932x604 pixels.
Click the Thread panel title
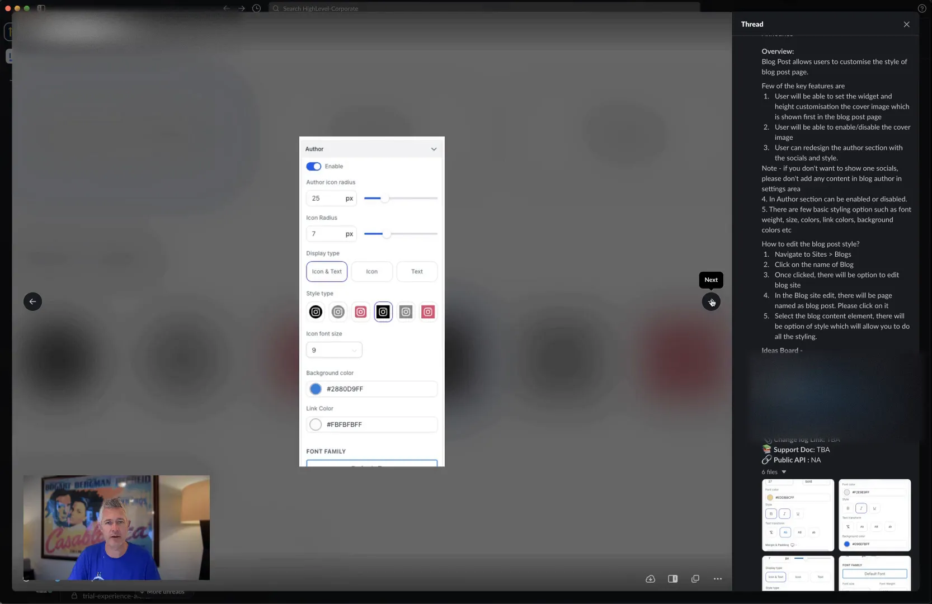coord(752,24)
